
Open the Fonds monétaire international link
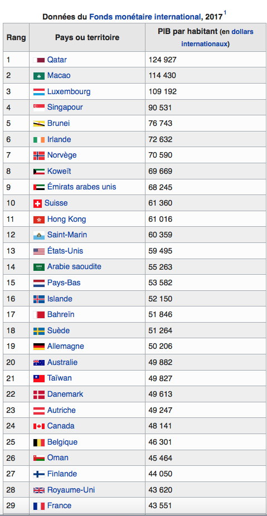145,17
